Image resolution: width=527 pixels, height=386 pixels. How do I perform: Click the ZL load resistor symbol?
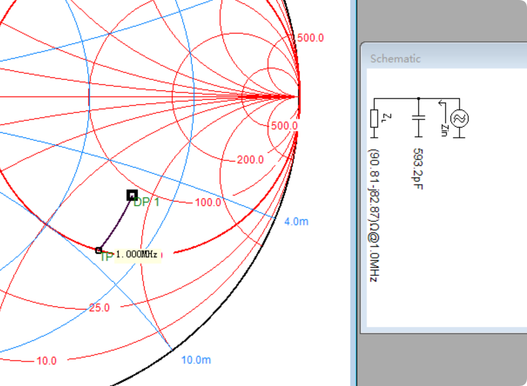click(x=374, y=118)
